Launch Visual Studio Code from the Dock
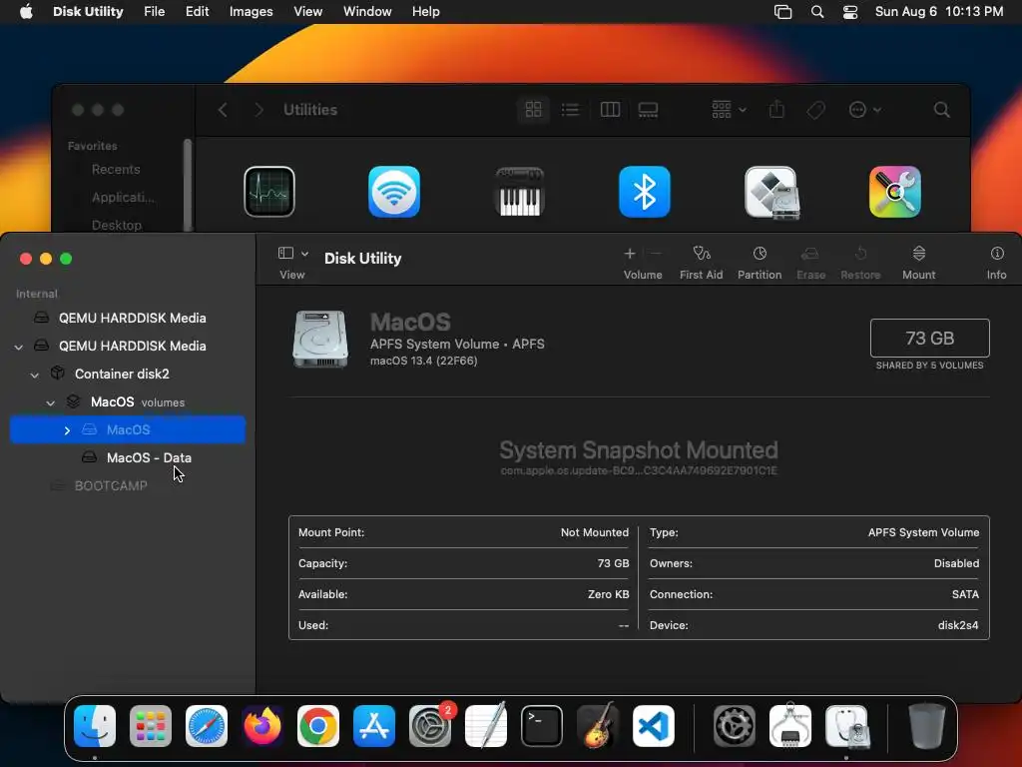The width and height of the screenshot is (1022, 767). coord(654,726)
